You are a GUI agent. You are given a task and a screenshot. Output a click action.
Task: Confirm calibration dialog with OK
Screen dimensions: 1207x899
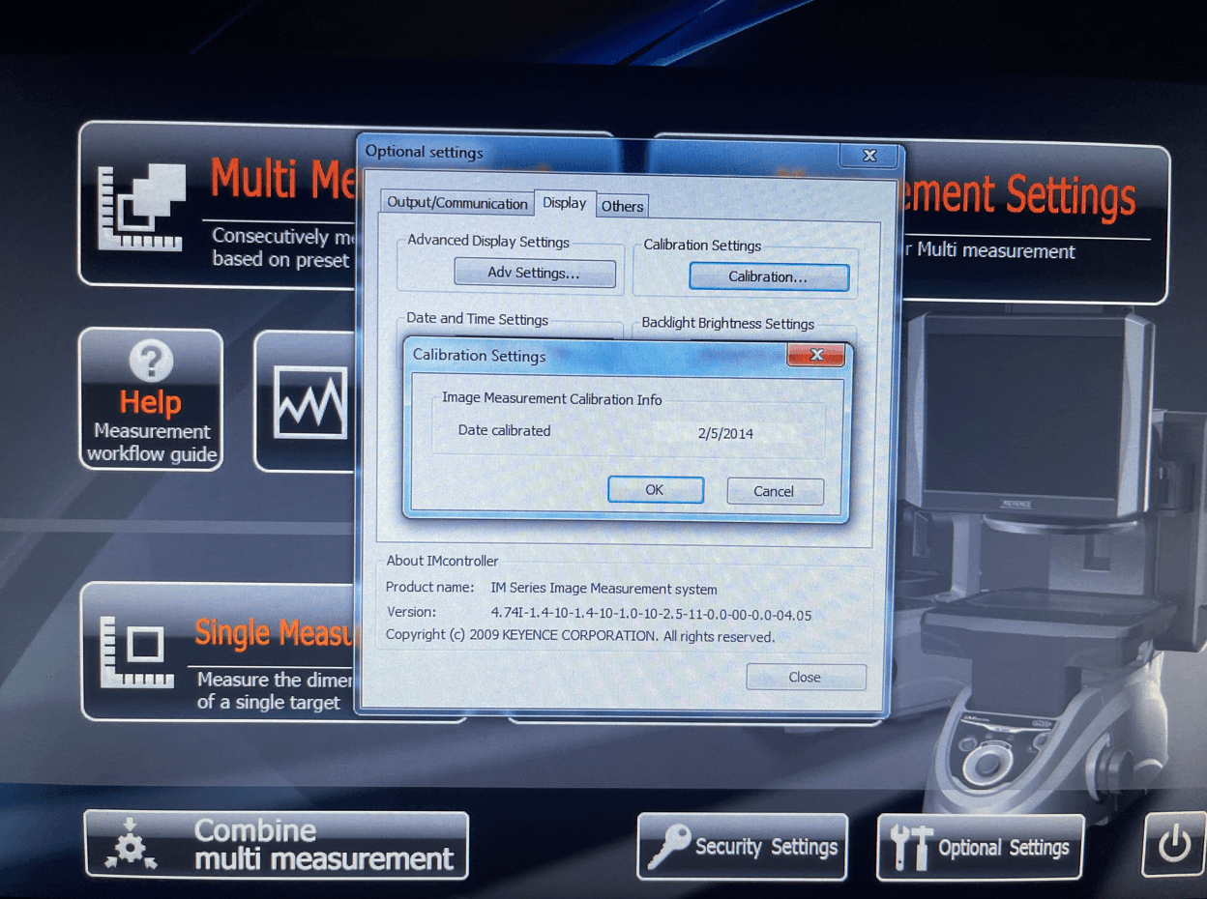pos(655,490)
